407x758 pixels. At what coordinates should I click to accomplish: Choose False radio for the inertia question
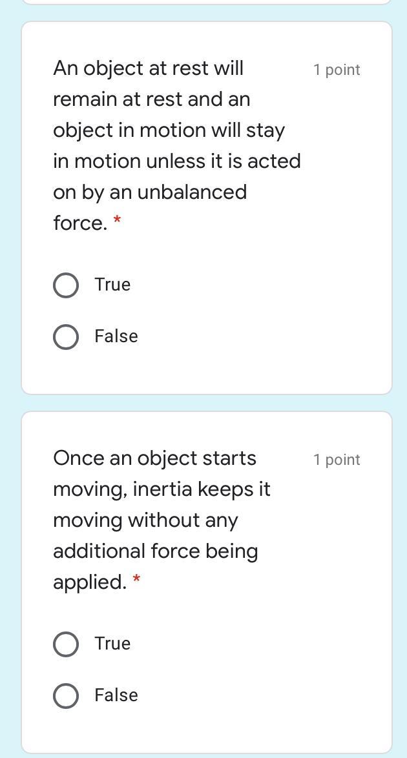[x=66, y=696]
